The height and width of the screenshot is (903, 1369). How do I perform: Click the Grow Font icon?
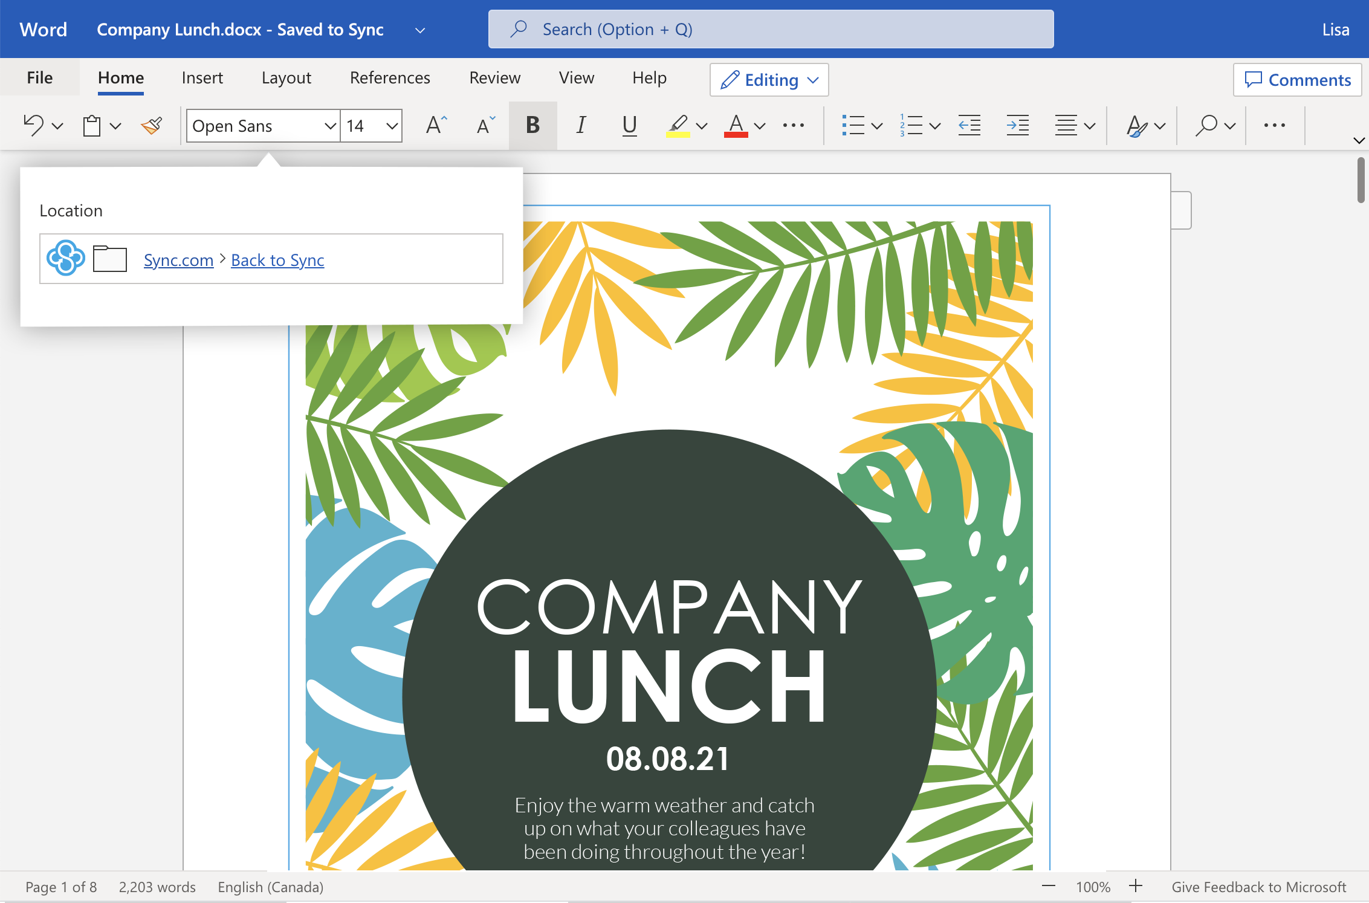pos(435,125)
